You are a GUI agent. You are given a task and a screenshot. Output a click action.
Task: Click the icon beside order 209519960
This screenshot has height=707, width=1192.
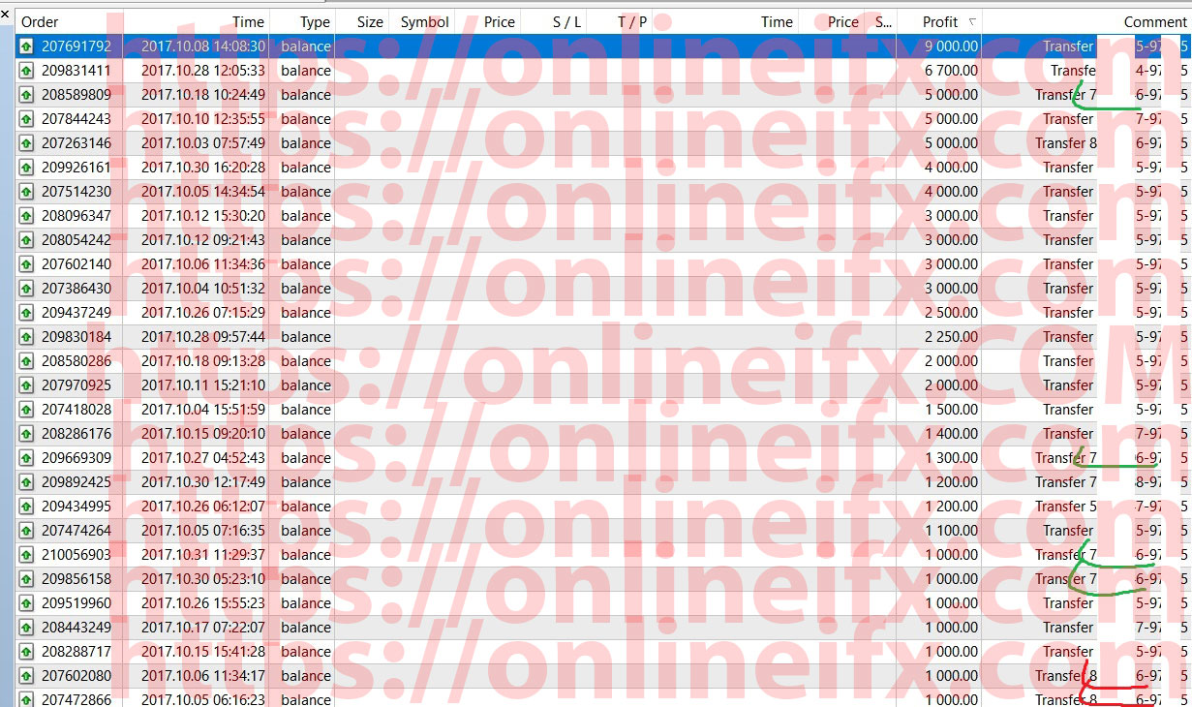coord(26,603)
